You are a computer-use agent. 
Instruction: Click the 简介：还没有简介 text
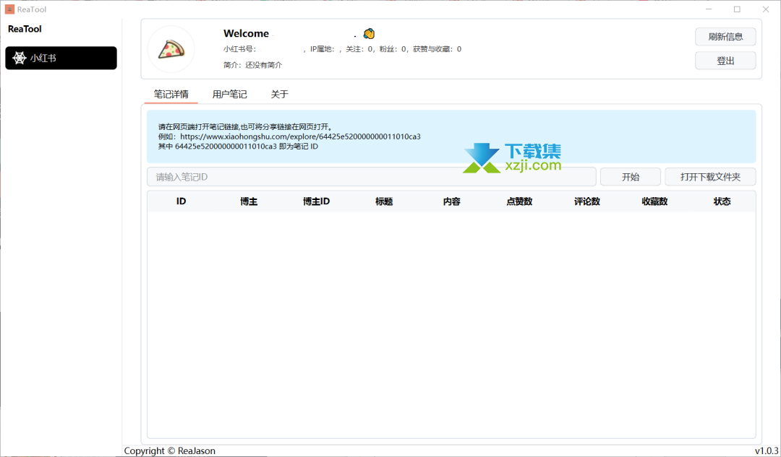[253, 65]
